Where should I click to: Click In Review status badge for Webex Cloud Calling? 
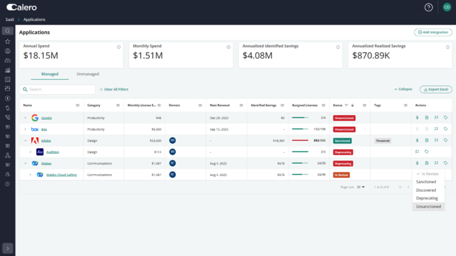click(x=341, y=175)
